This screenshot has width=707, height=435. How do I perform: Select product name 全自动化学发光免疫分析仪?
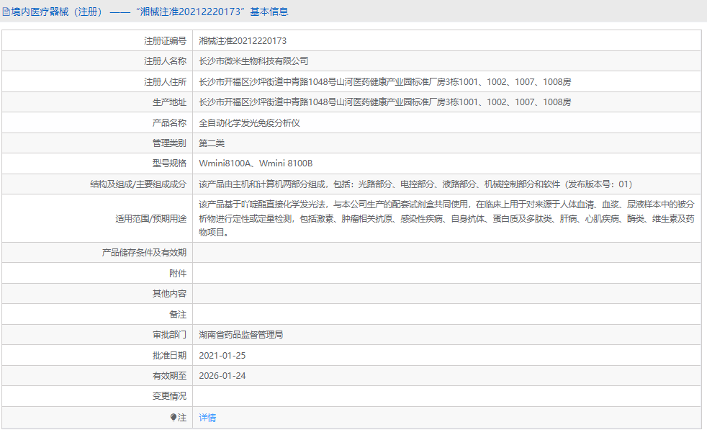click(249, 123)
